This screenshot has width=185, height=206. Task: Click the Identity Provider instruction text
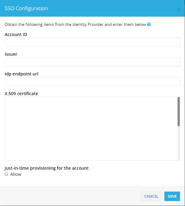(75, 25)
